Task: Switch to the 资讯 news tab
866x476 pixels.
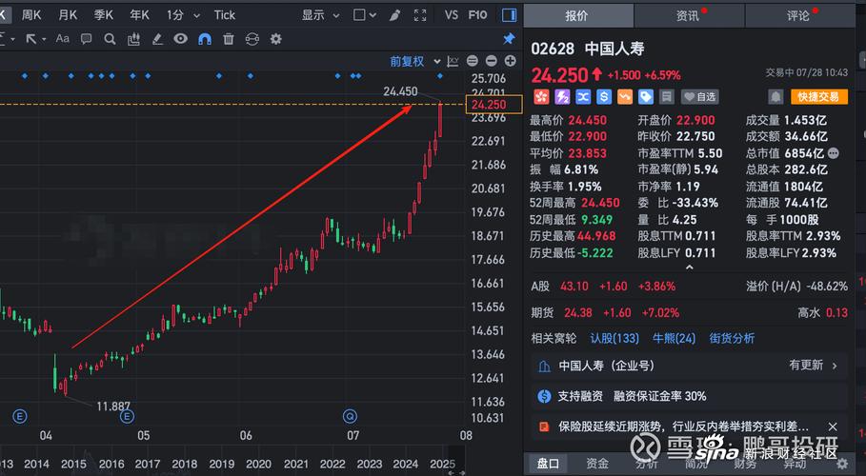Action: (x=689, y=15)
